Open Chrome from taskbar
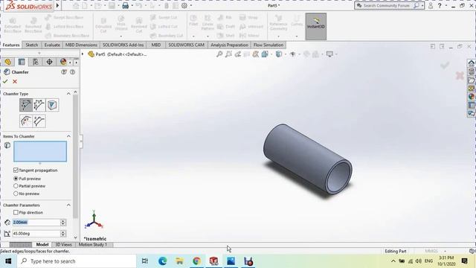 pyautogui.click(x=196, y=261)
